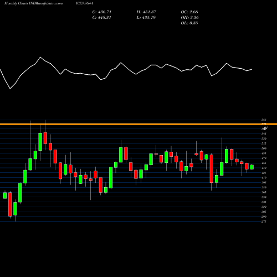This screenshot has width=277, height=277.
Task: Click the 'Monthly Charts INDMunafaSutra.com' title text
Action: (33, 3)
